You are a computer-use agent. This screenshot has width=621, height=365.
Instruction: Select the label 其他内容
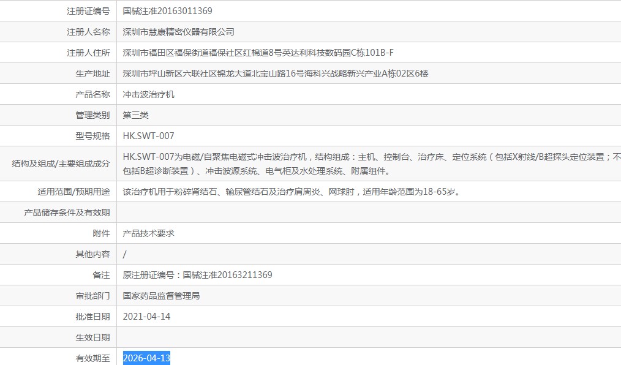tap(92, 254)
